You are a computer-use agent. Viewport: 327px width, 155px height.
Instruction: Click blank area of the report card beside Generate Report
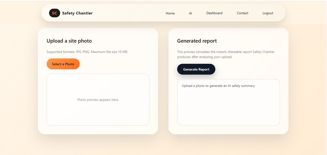247,69
